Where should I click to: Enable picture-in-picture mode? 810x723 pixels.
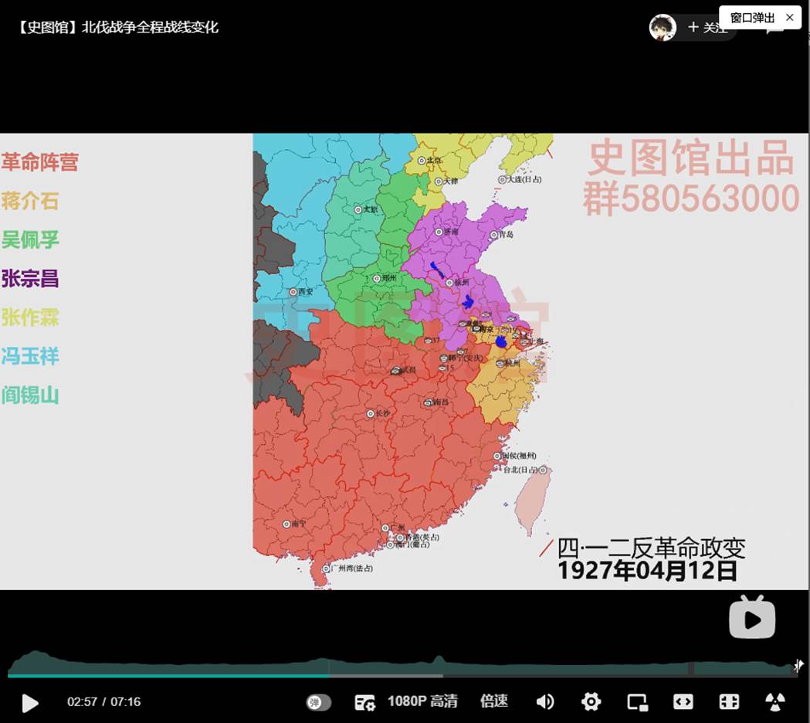point(637,701)
